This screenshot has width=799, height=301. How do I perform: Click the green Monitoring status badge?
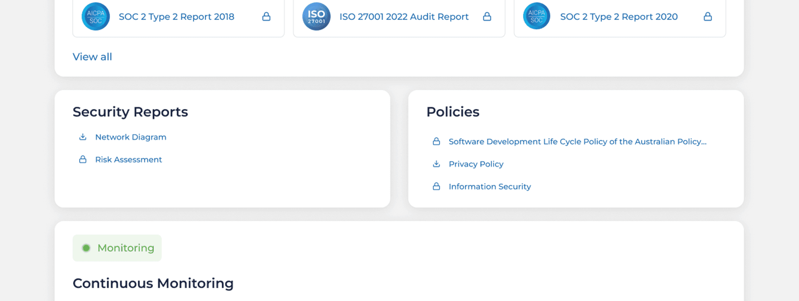pos(117,248)
